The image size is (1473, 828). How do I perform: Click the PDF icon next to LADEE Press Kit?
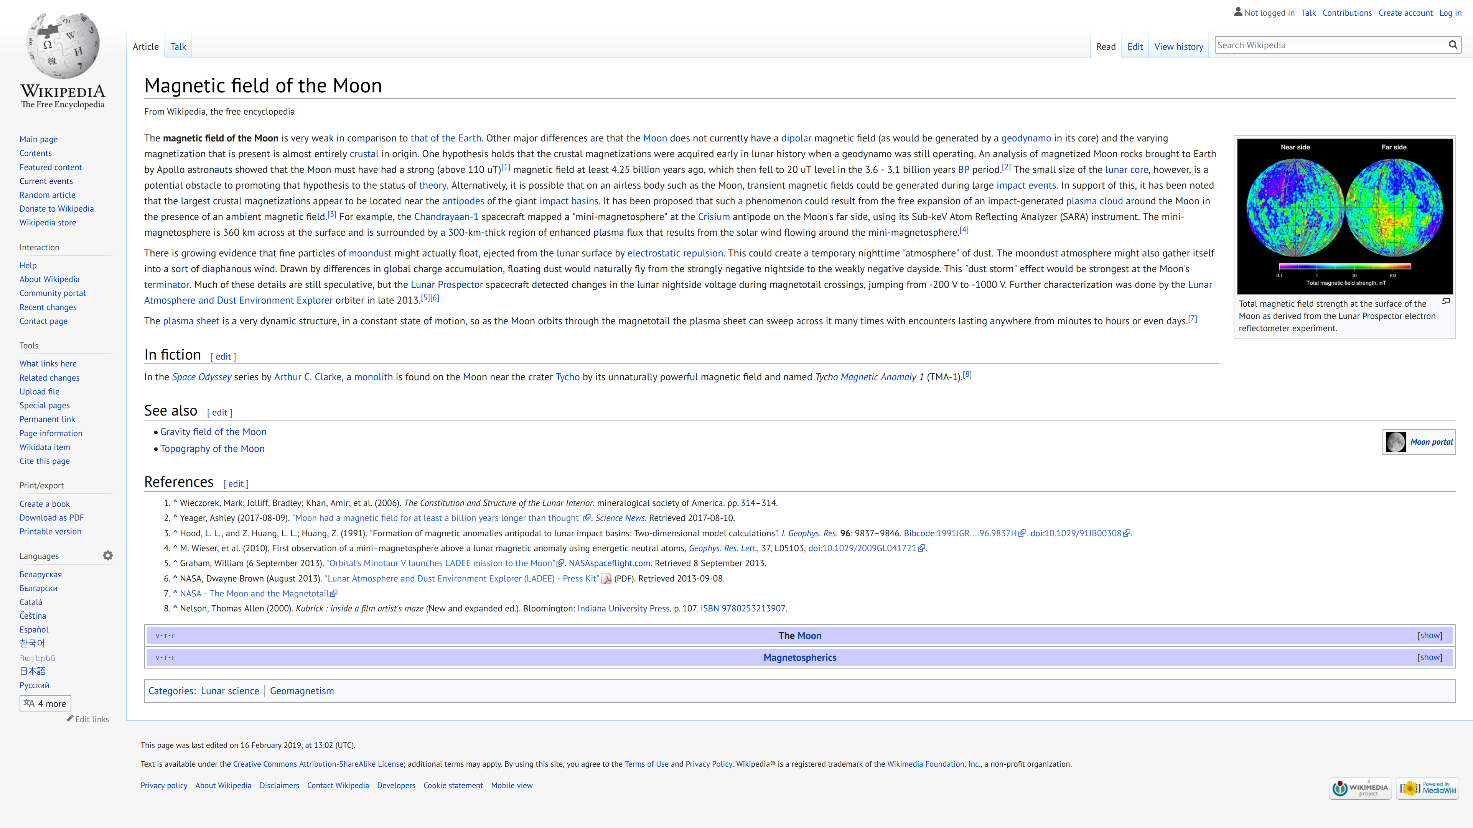pyautogui.click(x=606, y=579)
